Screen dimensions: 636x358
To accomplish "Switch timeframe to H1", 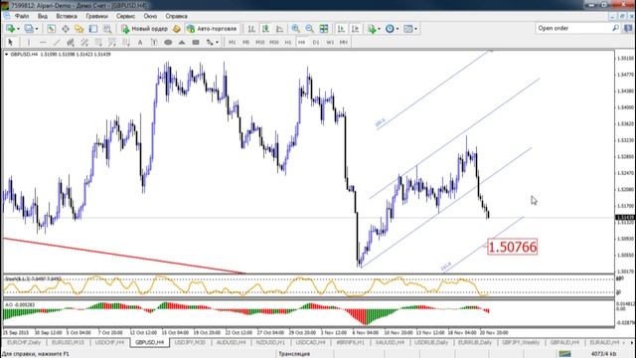I will 288,42.
